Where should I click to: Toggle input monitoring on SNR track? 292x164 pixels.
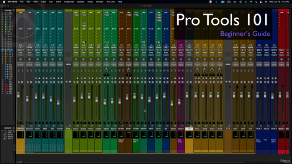pos(43,78)
